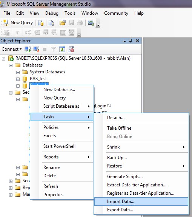Open Script Database as submenu
This screenshot has height=217, width=192.
click(62, 106)
